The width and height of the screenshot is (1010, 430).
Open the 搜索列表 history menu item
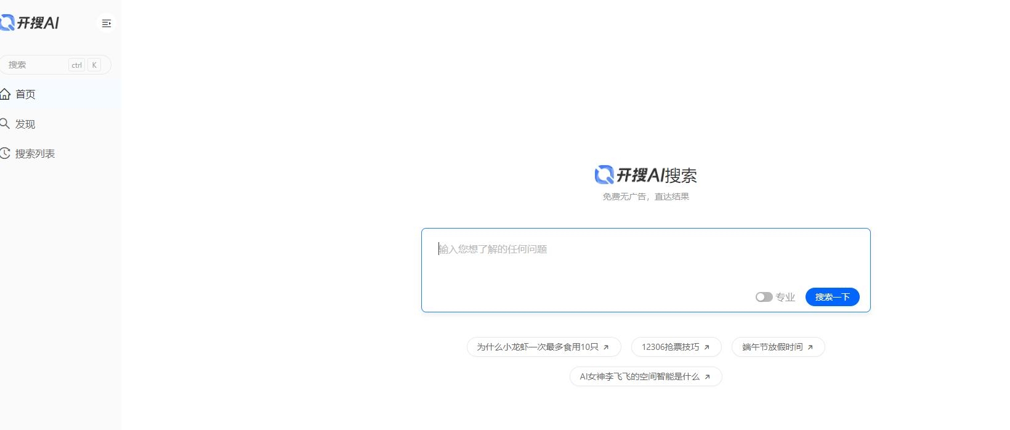coord(60,153)
